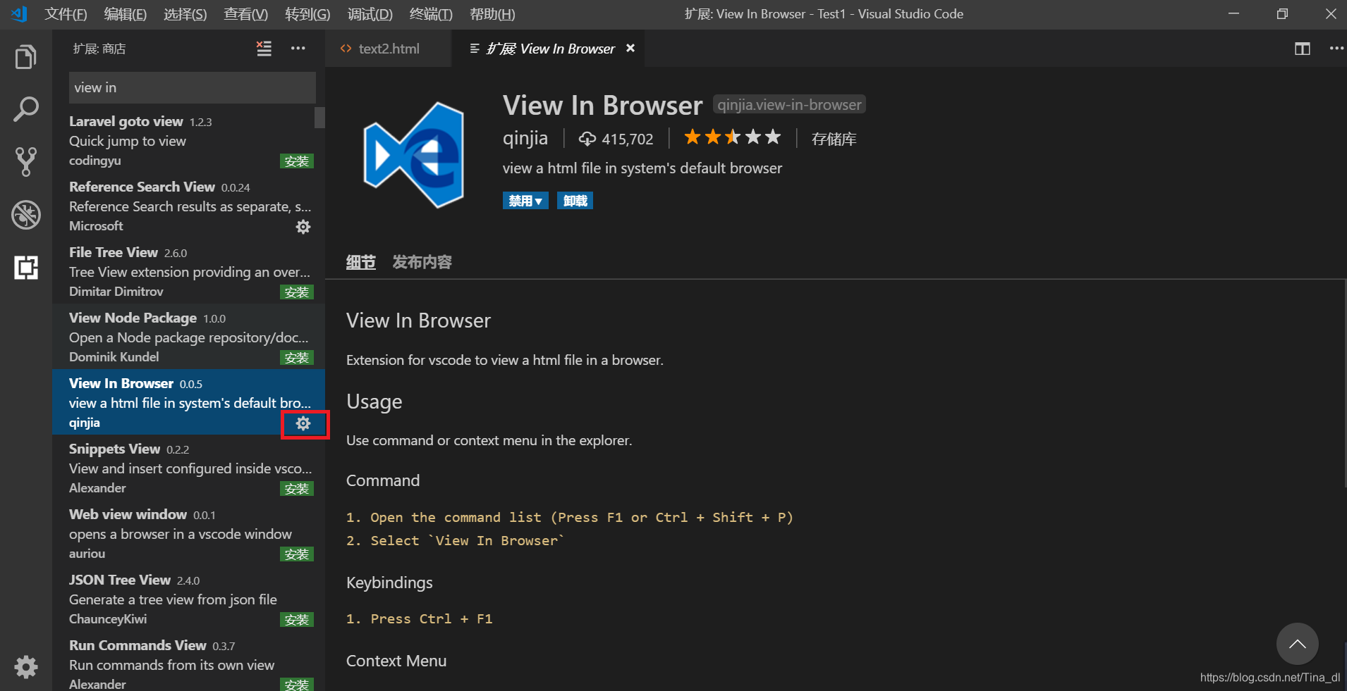The width and height of the screenshot is (1347, 691).
Task: Open gear menu for View In Browser extension
Action: tap(303, 423)
